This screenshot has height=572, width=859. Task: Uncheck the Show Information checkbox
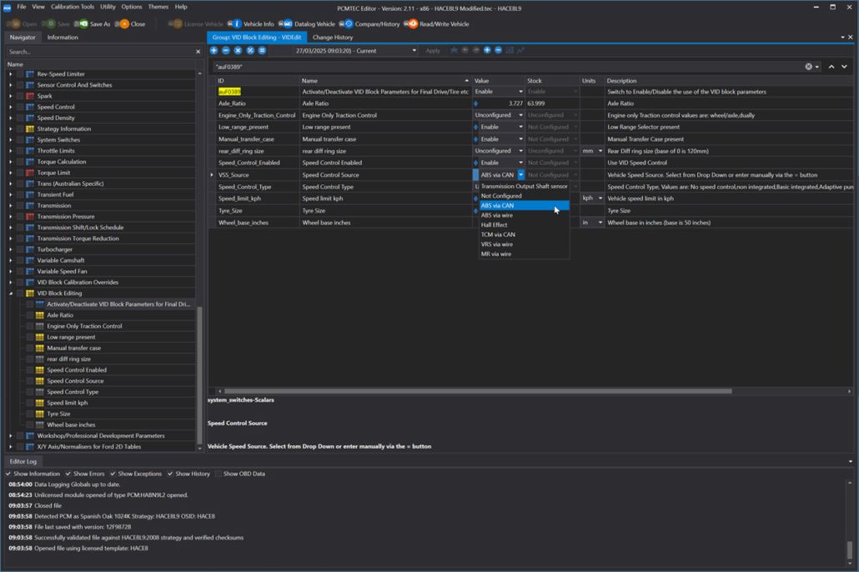coord(10,474)
